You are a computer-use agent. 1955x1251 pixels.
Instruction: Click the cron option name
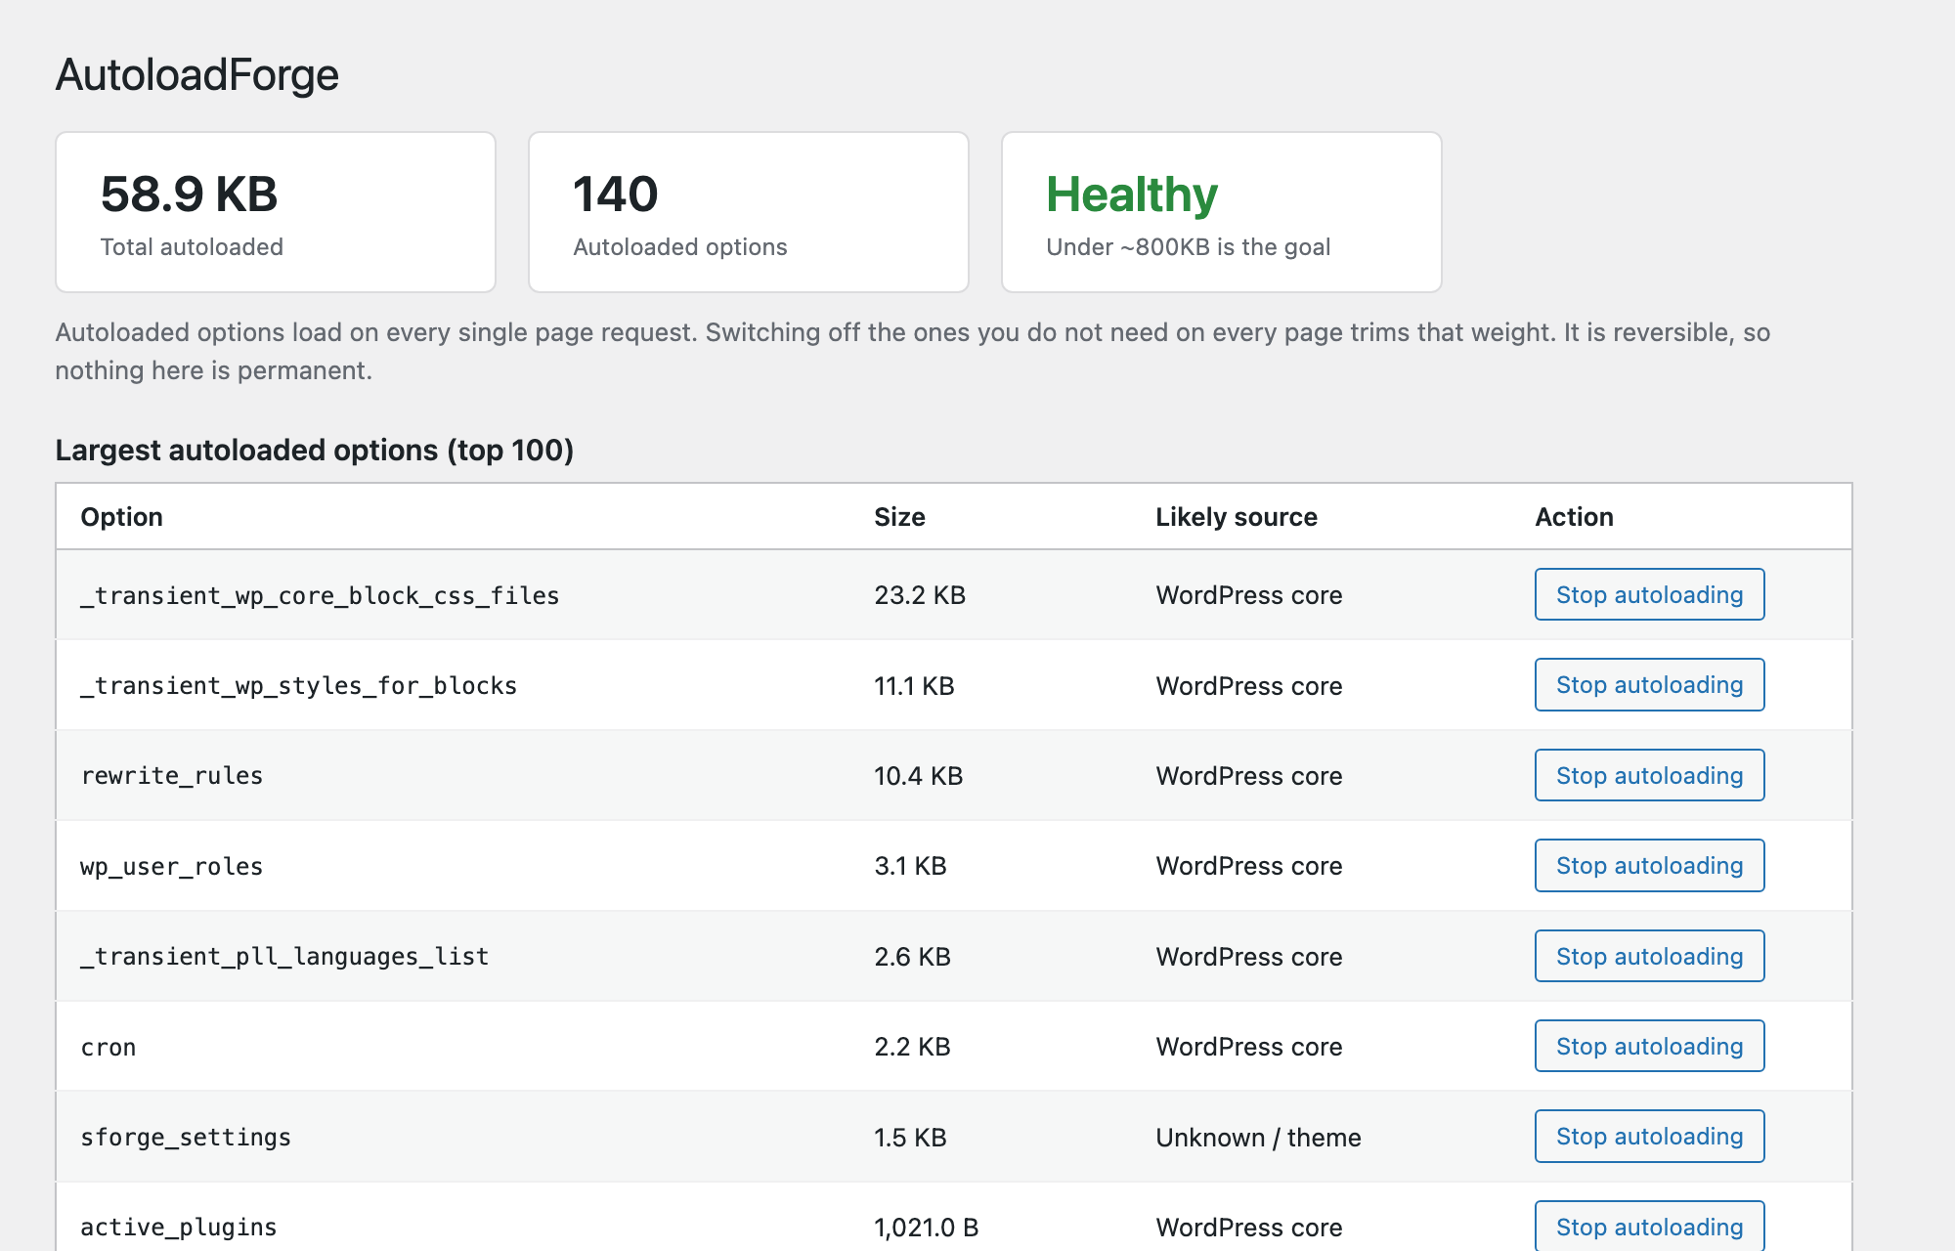tap(109, 1047)
